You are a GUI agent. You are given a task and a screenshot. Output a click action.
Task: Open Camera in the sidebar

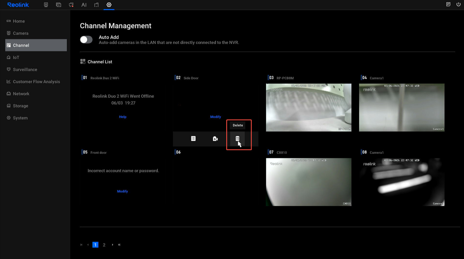coord(36,33)
